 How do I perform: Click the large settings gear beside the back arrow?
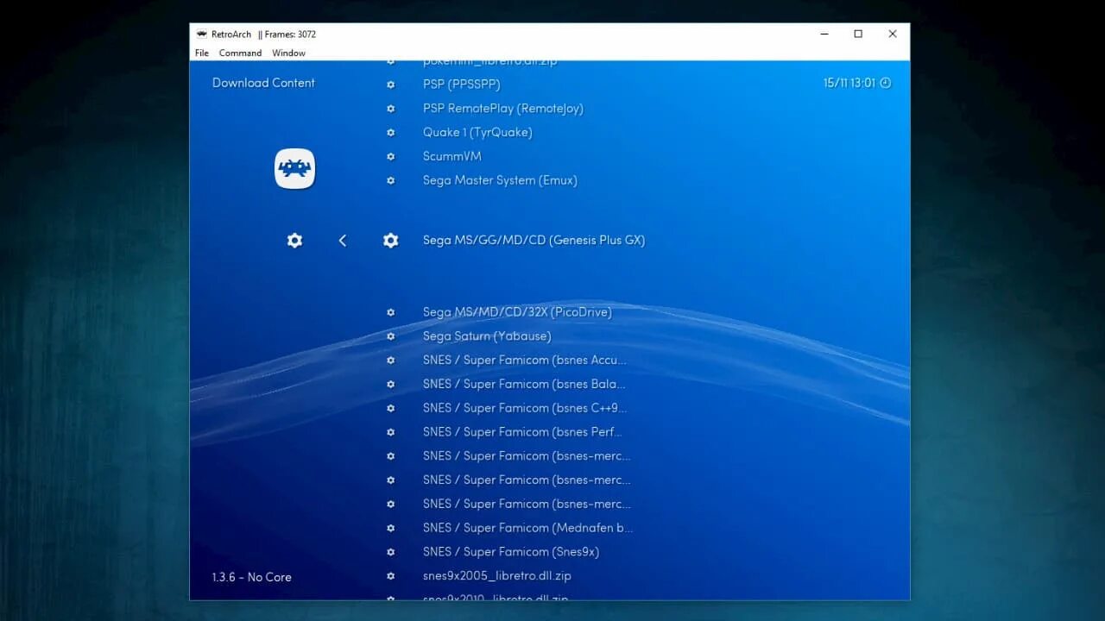pyautogui.click(x=294, y=241)
